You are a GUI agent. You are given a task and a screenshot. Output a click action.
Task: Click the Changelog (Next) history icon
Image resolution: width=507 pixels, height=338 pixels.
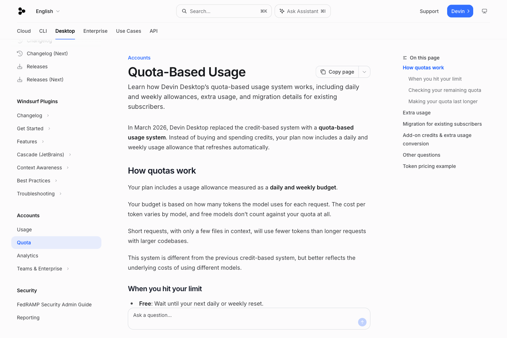(x=20, y=54)
